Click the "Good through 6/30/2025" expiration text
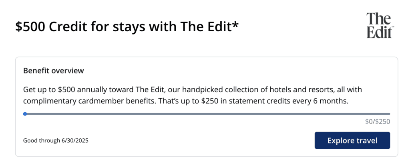The width and height of the screenshot is (410, 164). (56, 140)
